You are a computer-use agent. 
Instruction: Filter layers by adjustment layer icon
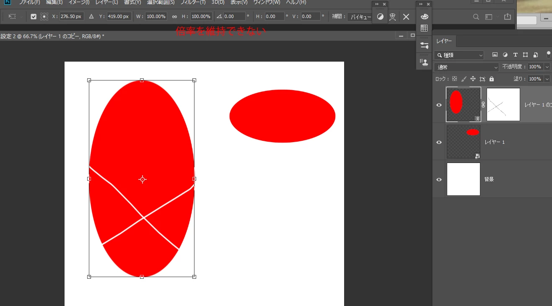[x=505, y=55]
